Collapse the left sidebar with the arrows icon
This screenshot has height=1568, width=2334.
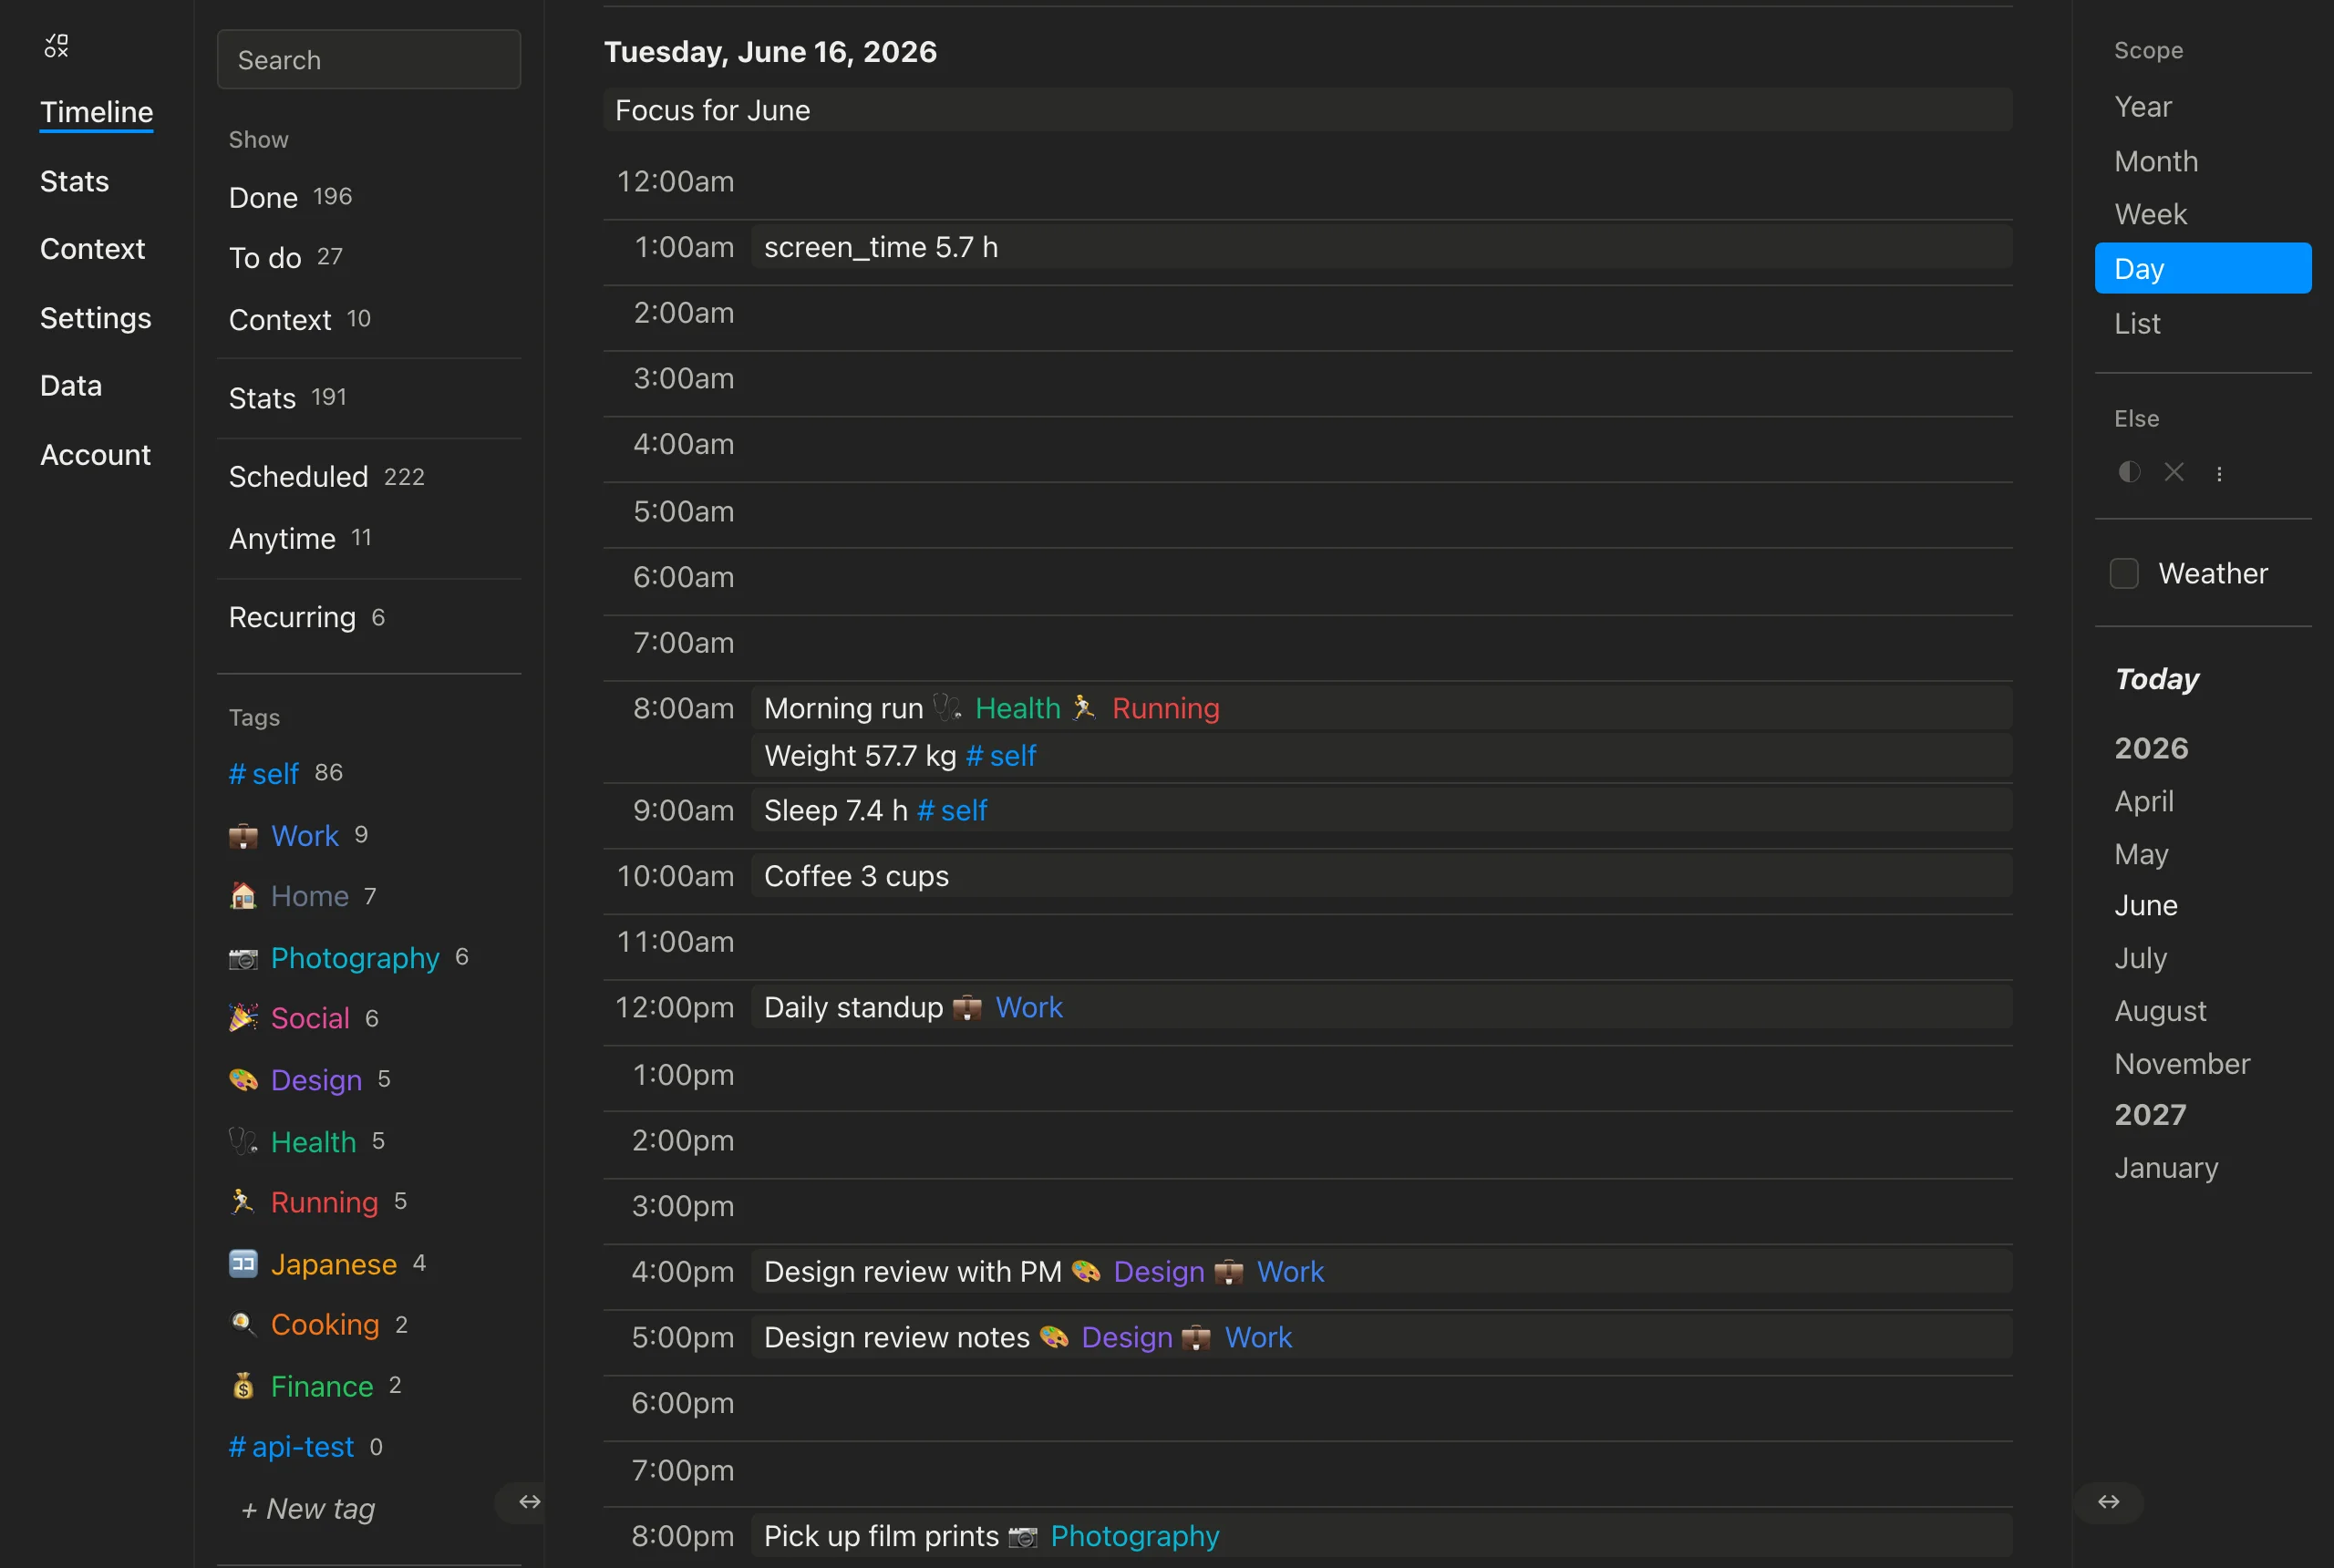pyautogui.click(x=529, y=1501)
